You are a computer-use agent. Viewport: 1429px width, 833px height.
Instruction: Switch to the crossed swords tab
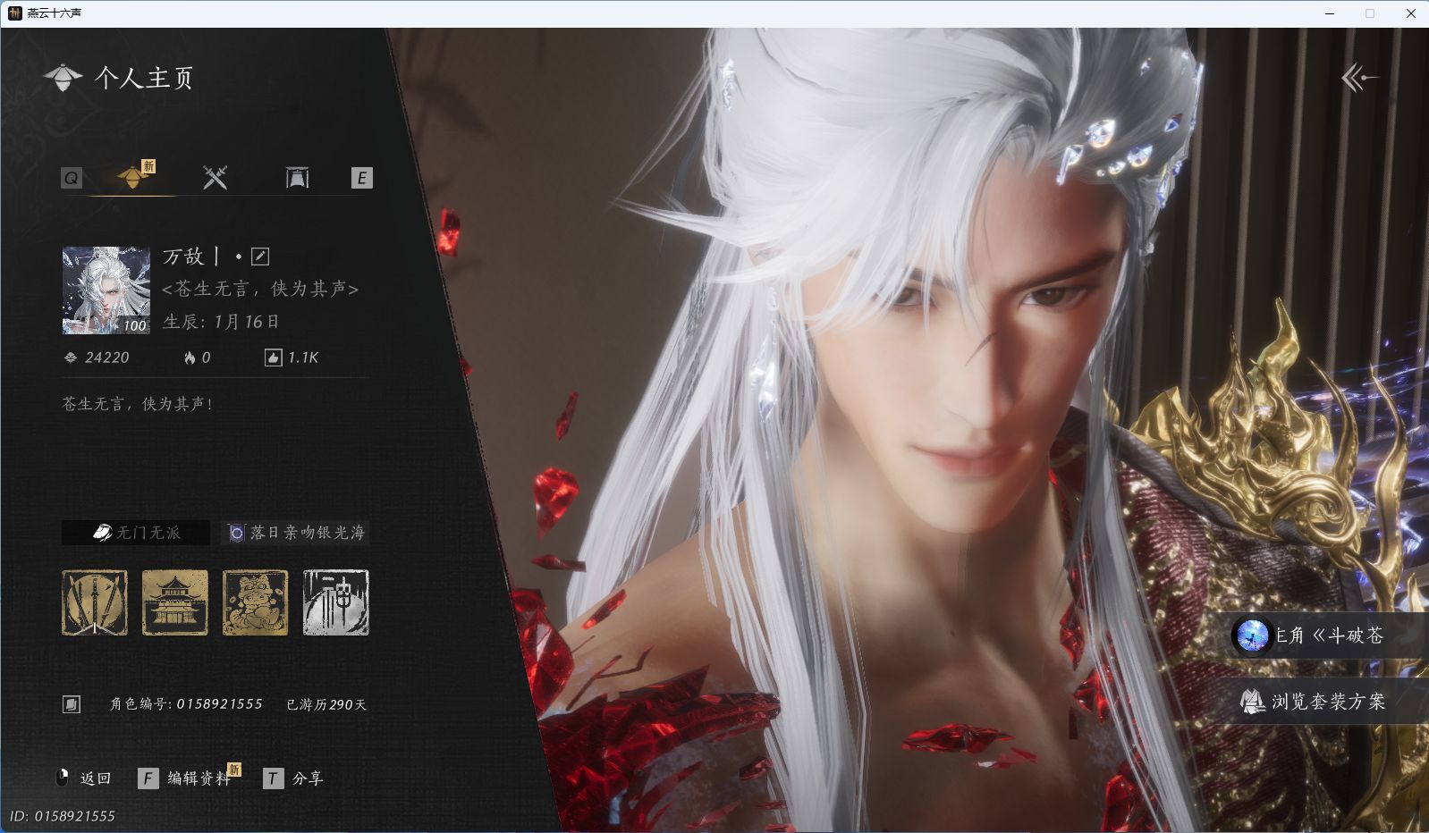click(215, 178)
